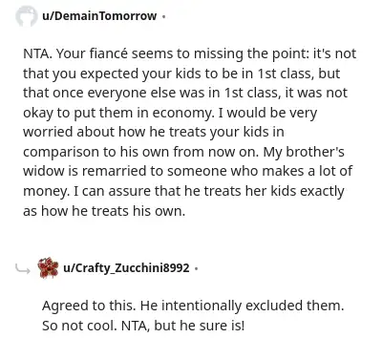Click the word 'intentionally' in the reply
Image resolution: width=382 pixels, height=359 pixels.
(x=201, y=306)
